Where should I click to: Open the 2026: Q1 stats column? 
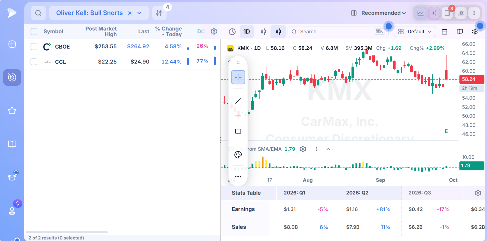click(x=294, y=193)
